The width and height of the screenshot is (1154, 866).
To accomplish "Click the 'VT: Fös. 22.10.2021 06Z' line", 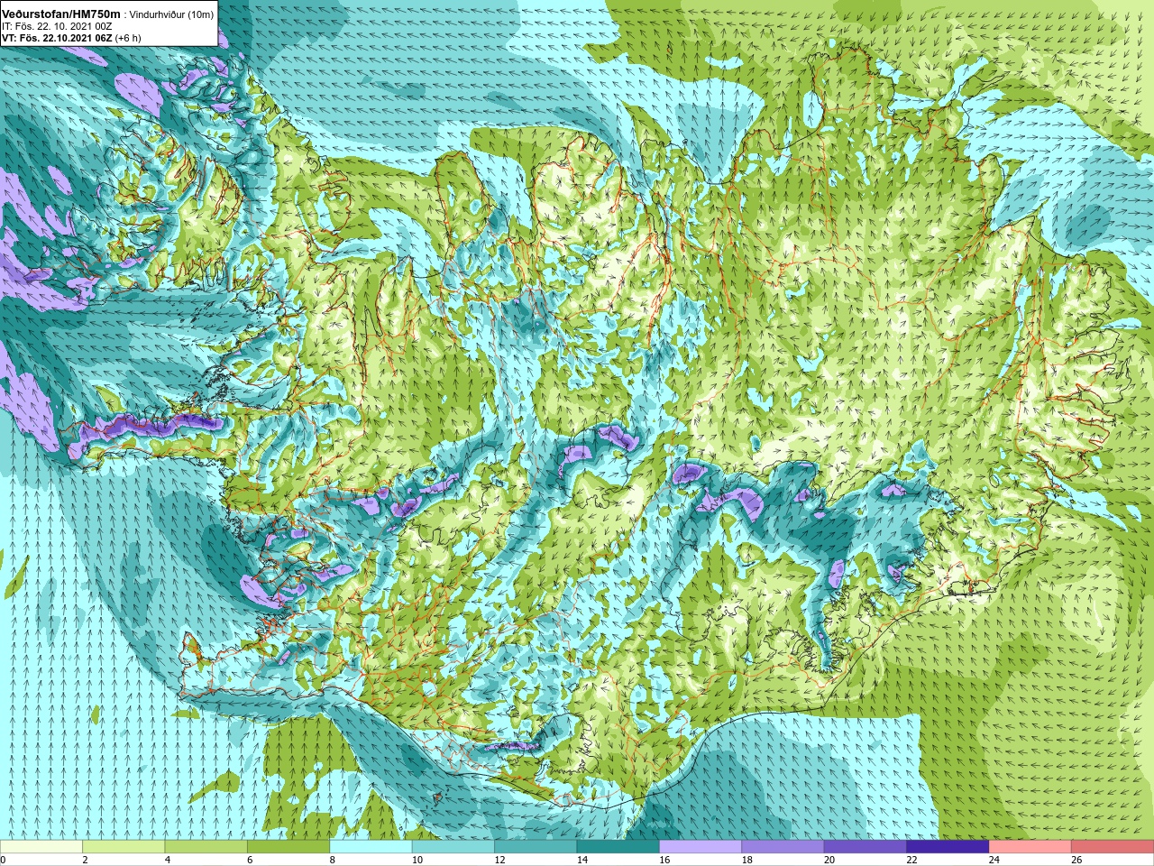I will 57,38.
